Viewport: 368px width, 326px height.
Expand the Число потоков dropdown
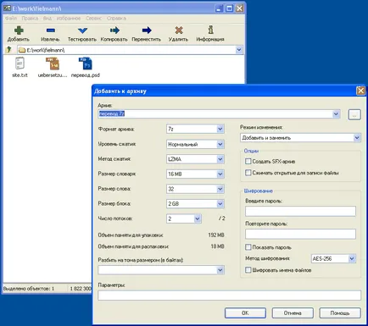click(198, 218)
